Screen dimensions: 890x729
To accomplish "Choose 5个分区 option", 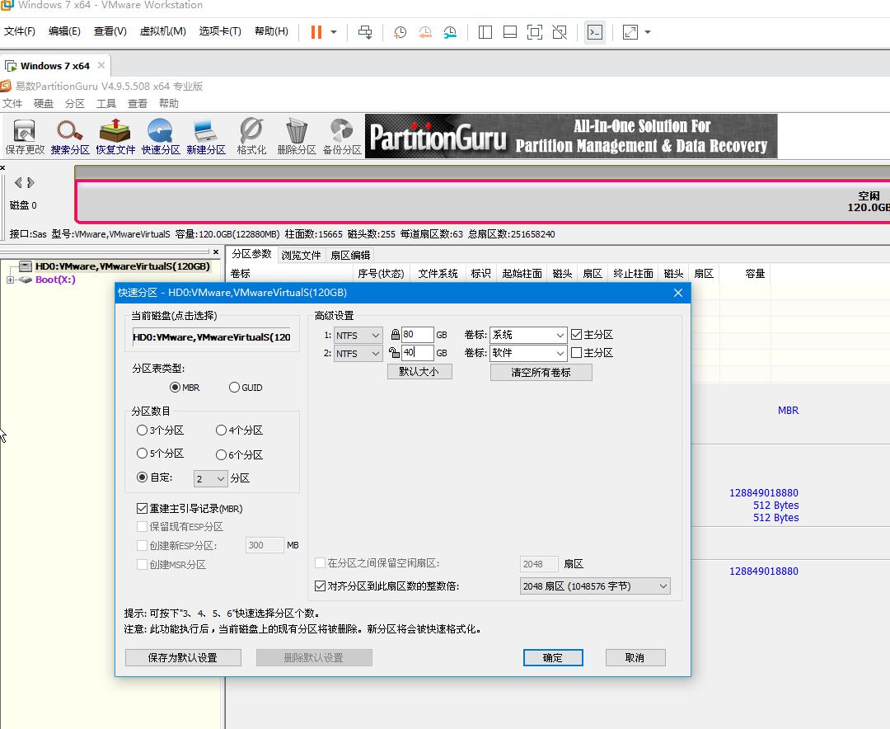I will pyautogui.click(x=142, y=454).
